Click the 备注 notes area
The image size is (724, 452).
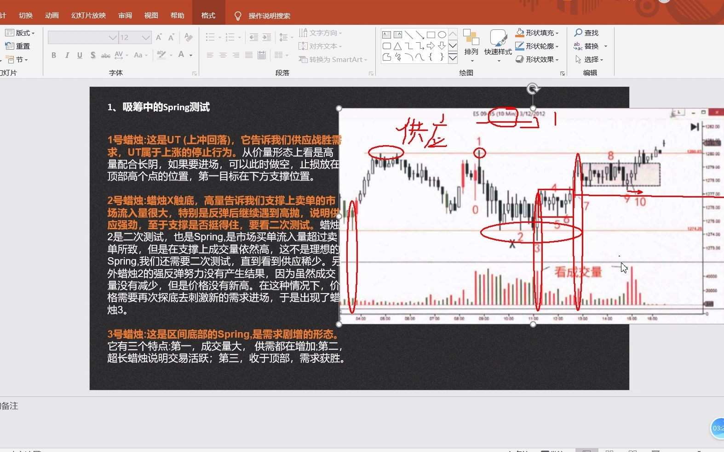coord(9,406)
